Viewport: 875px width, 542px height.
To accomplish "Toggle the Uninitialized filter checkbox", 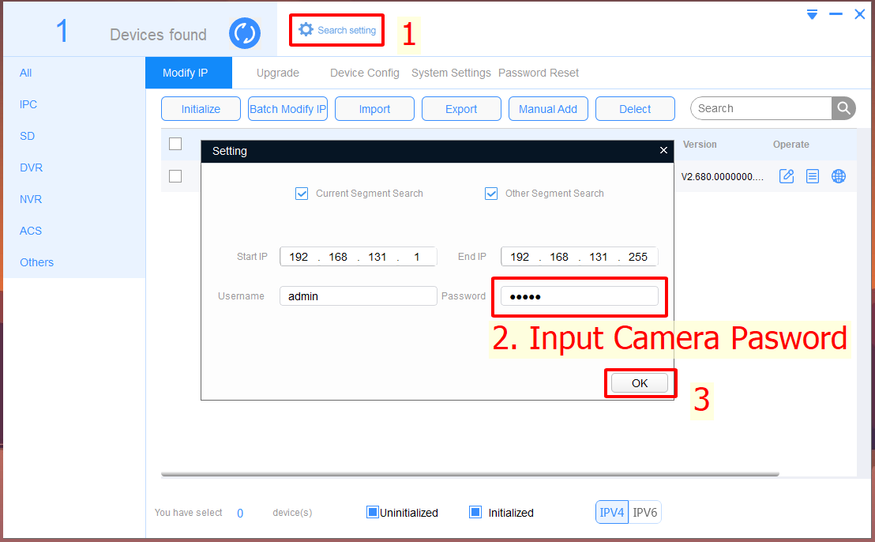I will coord(373,512).
